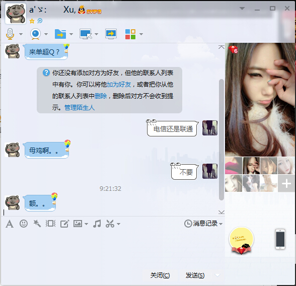Select first photo thumbnail with pink lips
296x286 pixels.
pyautogui.click(x=234, y=166)
